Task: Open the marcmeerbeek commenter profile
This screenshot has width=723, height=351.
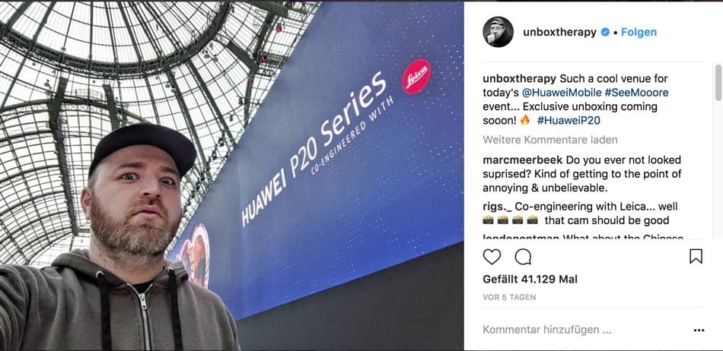Action: [x=522, y=160]
